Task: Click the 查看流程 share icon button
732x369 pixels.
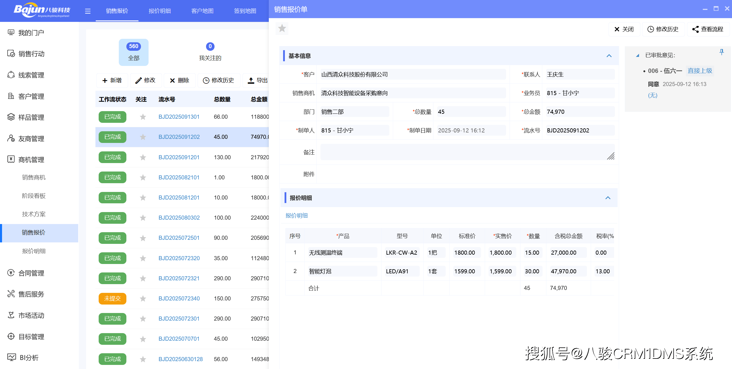Action: (708, 29)
